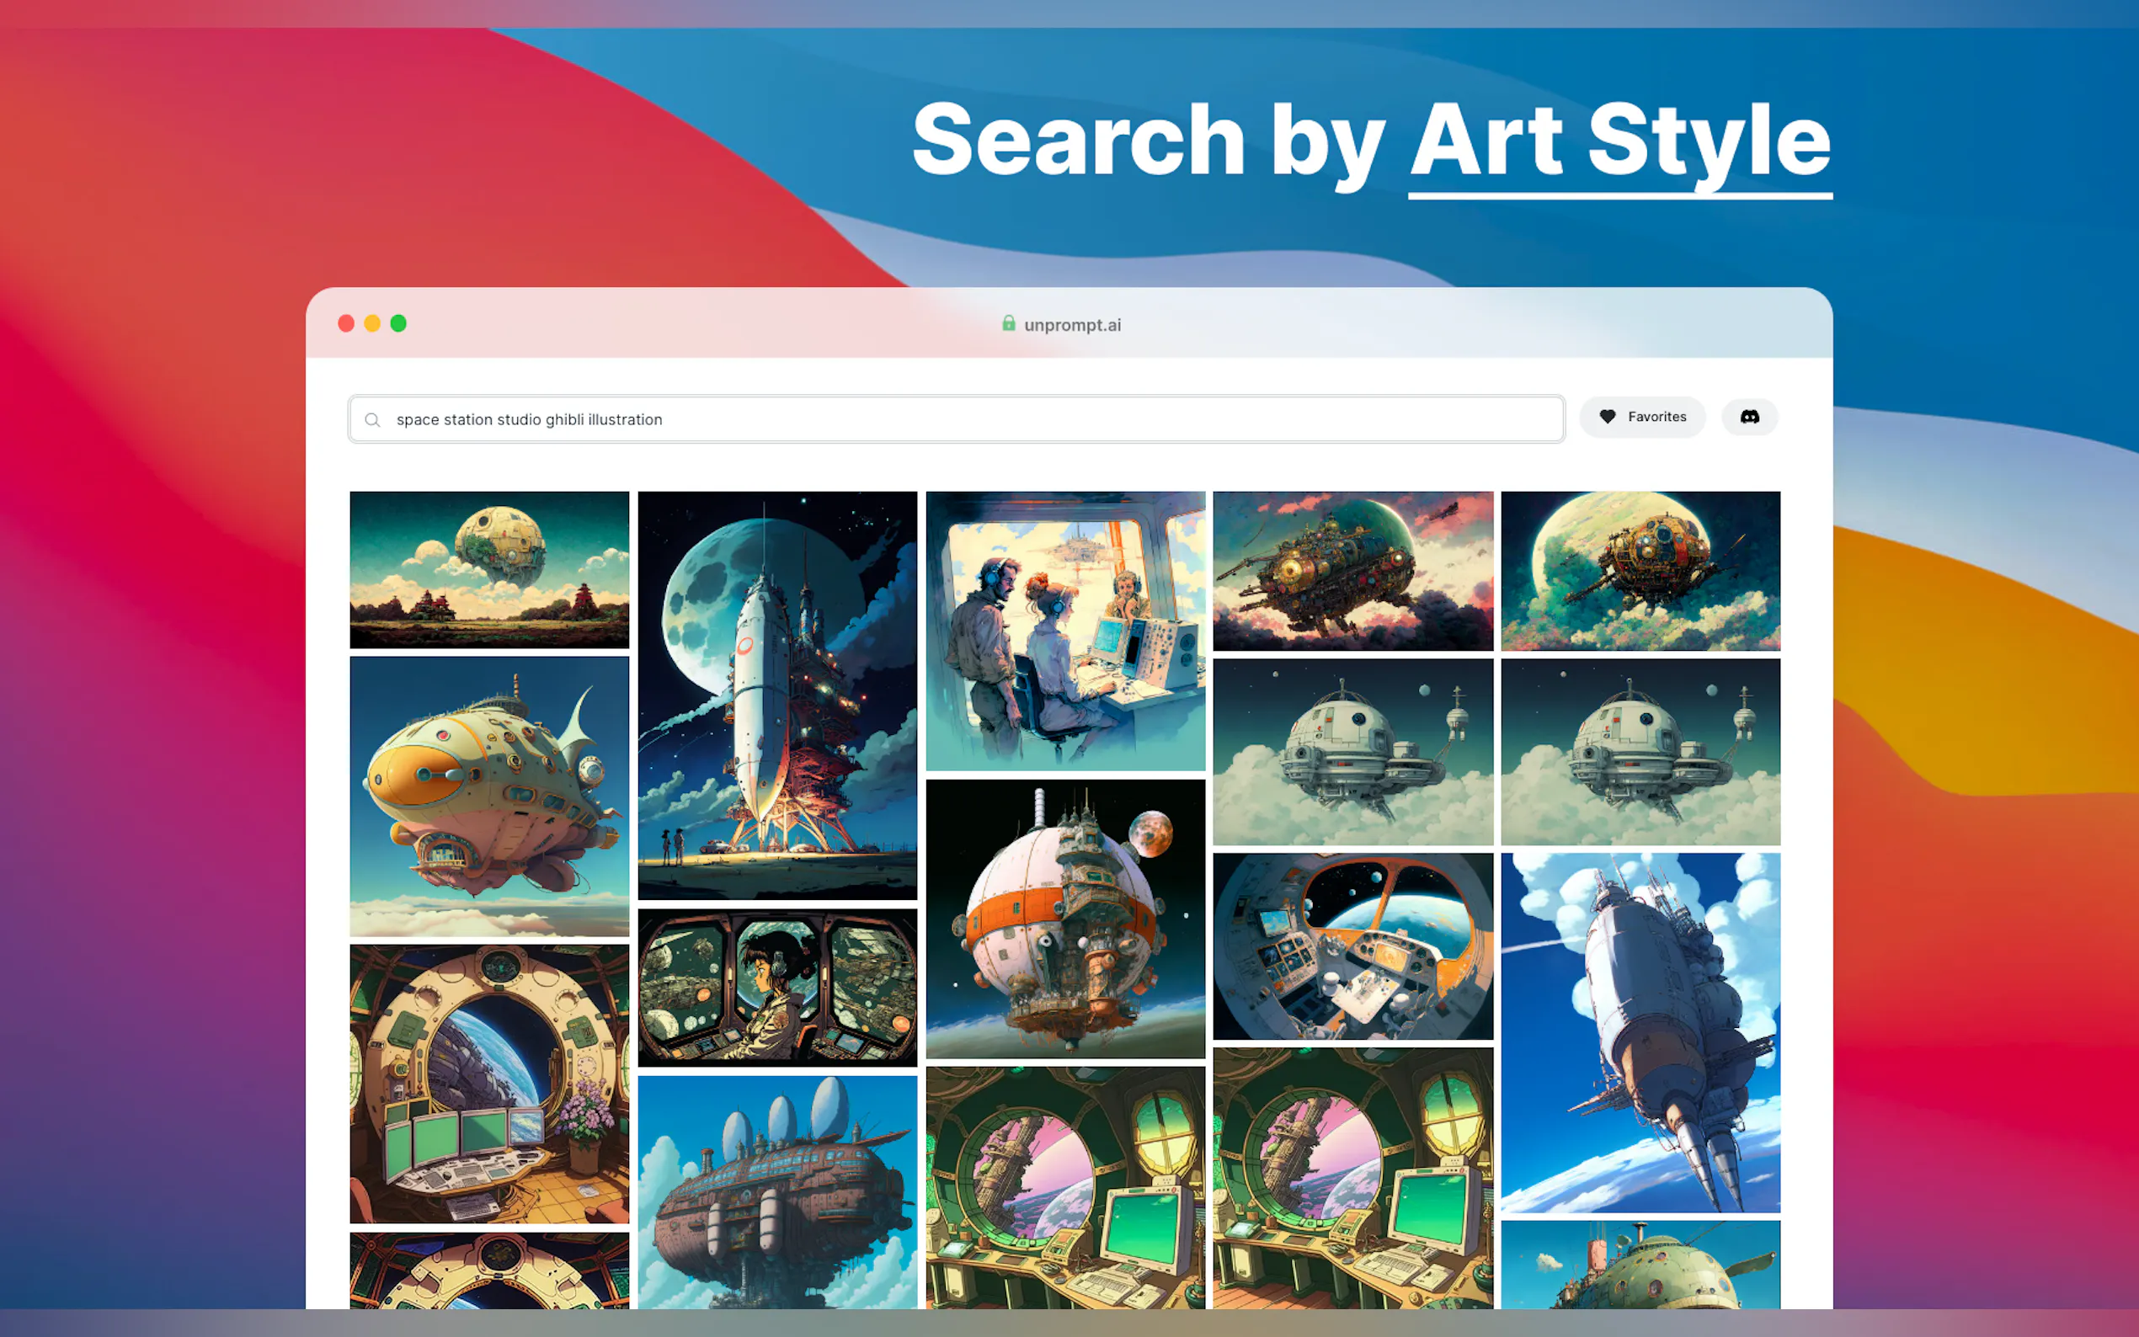Open the cockpit overlooking Earth thumbnail
Viewport: 2139px width, 1337px height.
[1352, 946]
